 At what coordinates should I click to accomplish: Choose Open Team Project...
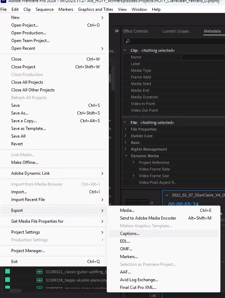53,41
